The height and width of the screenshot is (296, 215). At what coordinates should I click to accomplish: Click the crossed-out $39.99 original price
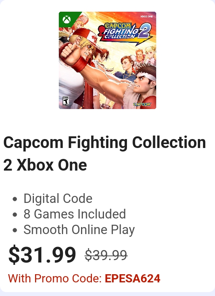(106, 255)
